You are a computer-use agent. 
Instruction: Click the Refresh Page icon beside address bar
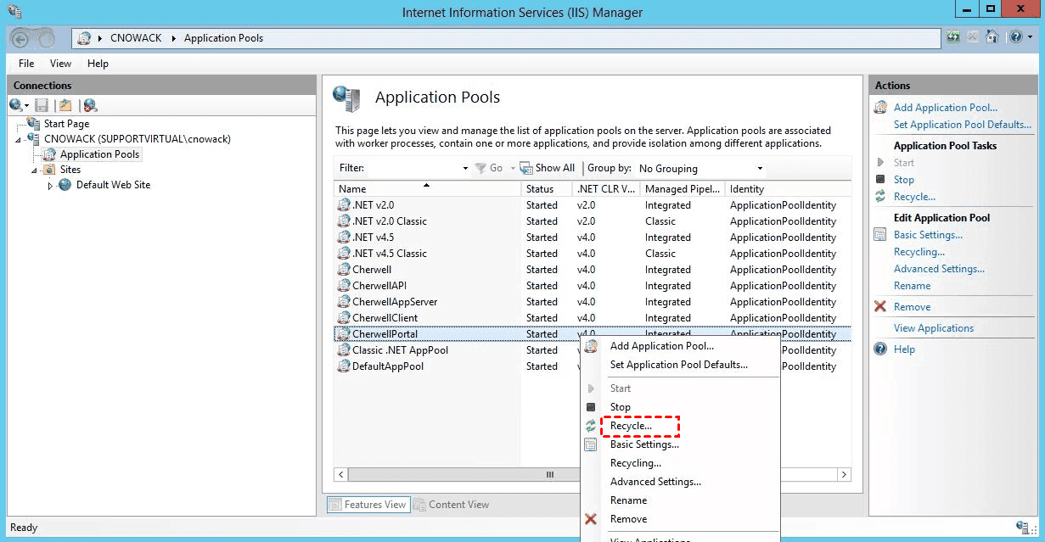coord(954,37)
